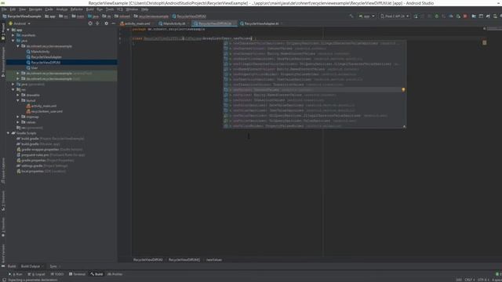The width and height of the screenshot is (502, 282).
Task: Open Project panel settings gear
Action: pyautogui.click(x=107, y=23)
